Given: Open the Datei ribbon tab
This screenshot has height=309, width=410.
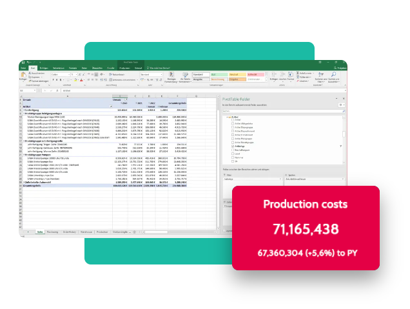Looking at the screenshot, I should [23, 68].
